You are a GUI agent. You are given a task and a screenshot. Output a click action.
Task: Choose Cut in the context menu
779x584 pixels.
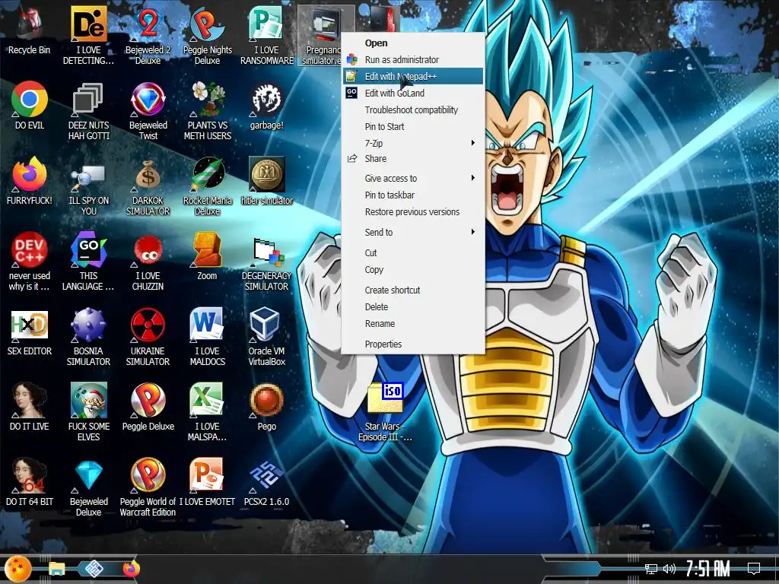coord(413,252)
